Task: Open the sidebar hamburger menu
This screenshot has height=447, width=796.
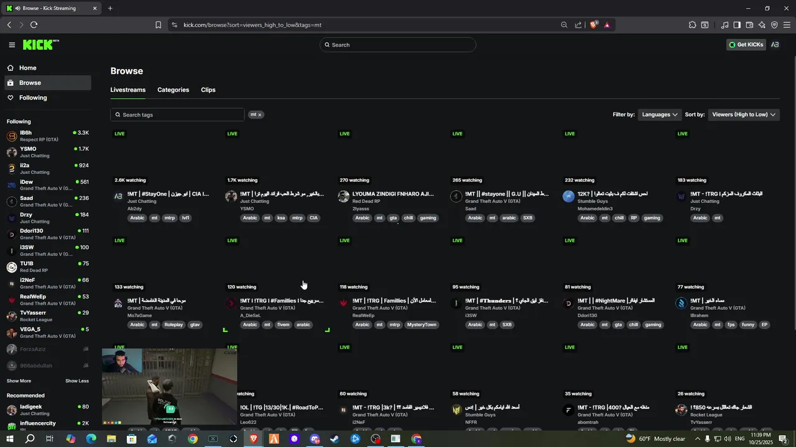Action: (x=12, y=45)
